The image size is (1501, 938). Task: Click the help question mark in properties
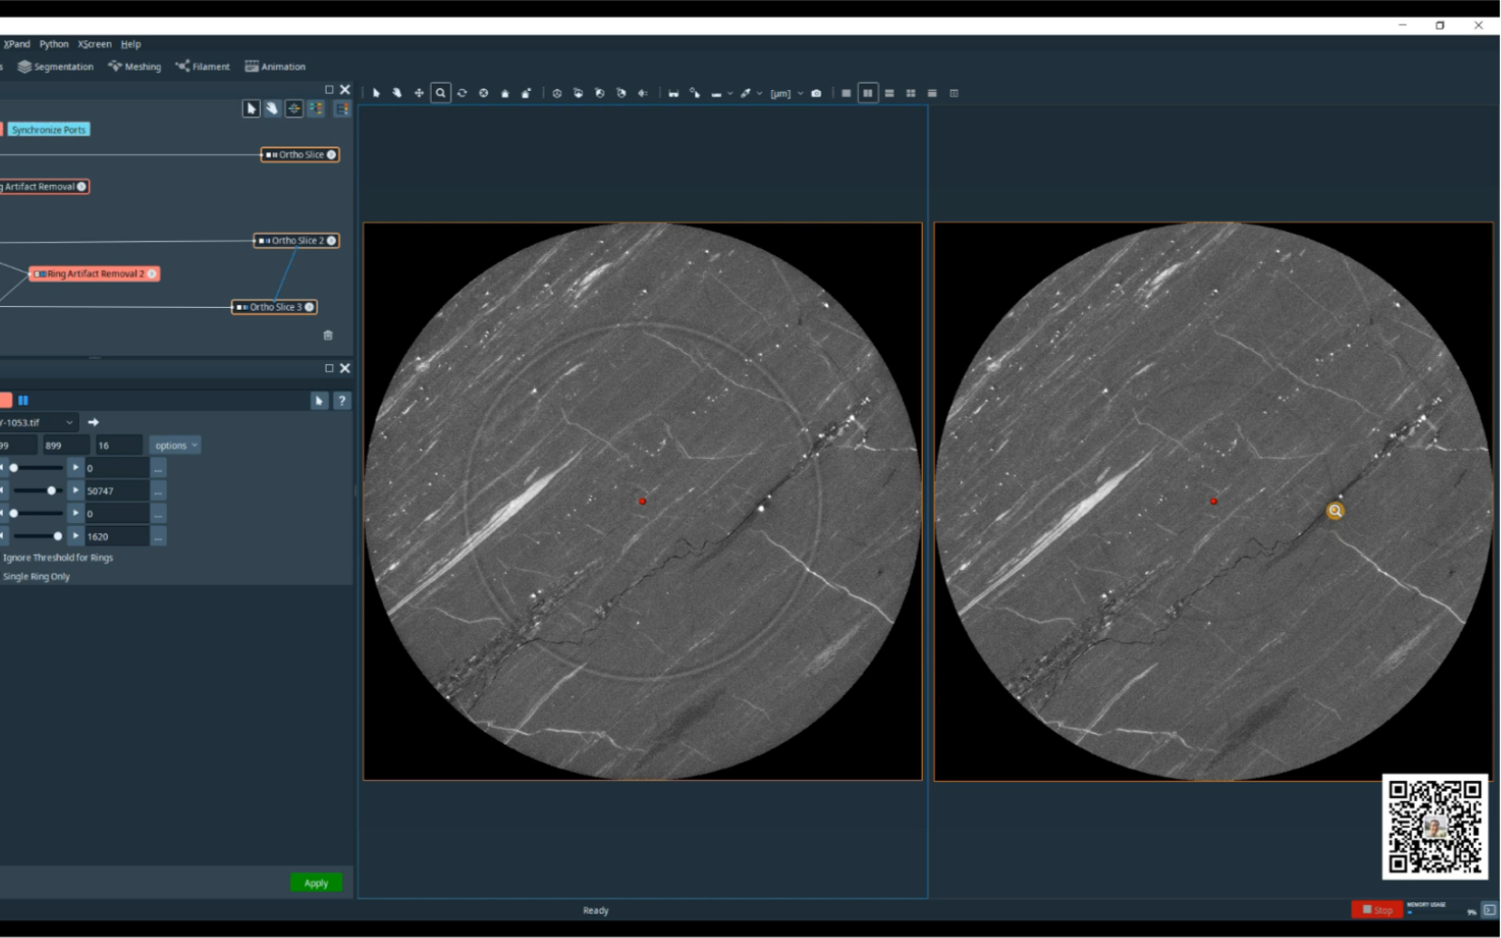342,401
